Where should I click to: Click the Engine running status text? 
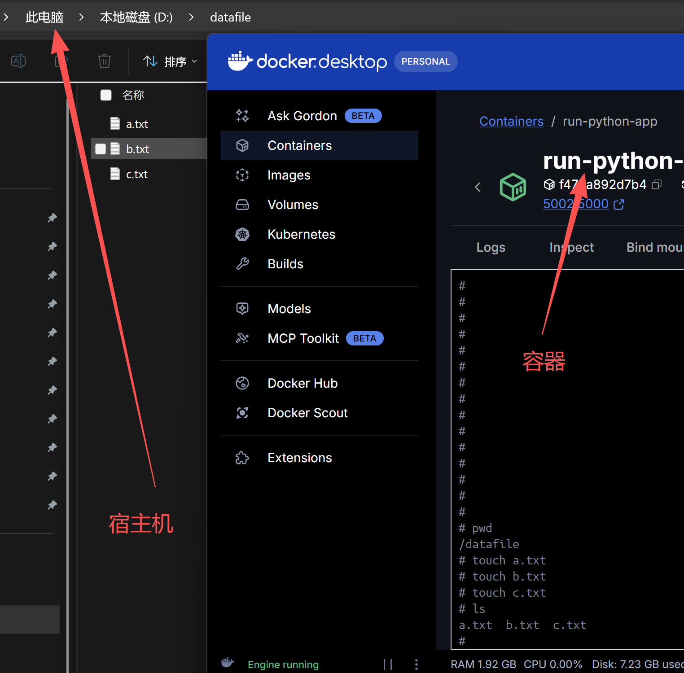click(283, 664)
